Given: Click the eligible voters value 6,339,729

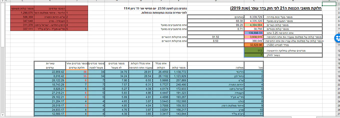Looking at the screenshot, I should (x=253, y=17).
